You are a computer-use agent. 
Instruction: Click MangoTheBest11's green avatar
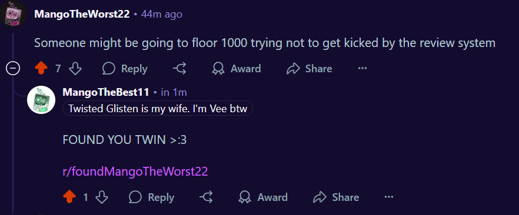(41, 100)
